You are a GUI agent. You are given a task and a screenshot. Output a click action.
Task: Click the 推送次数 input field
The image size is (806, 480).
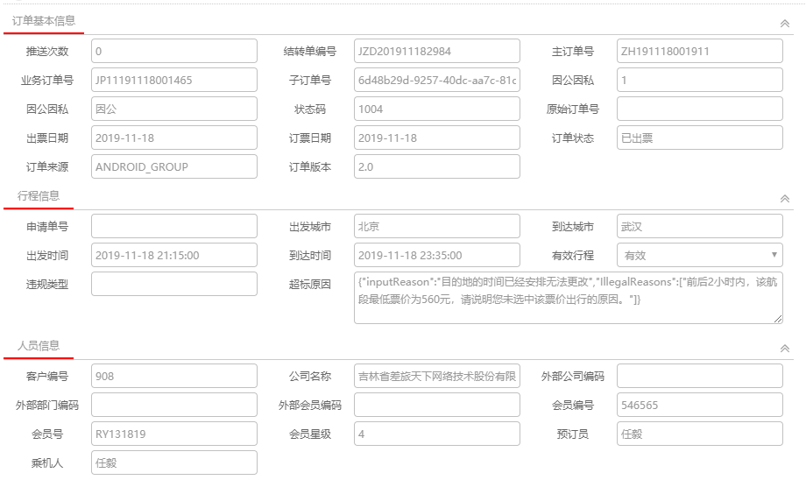[174, 51]
